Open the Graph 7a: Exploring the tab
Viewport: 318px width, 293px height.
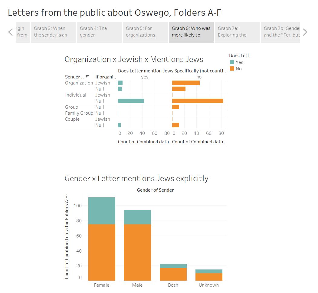click(237, 32)
